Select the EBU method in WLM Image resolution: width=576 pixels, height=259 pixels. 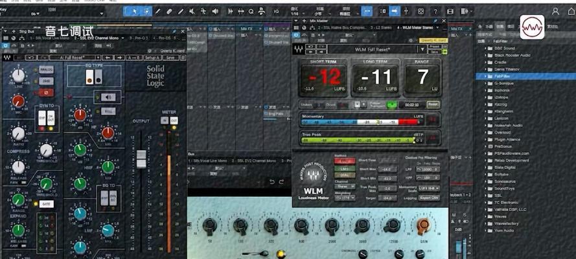pos(345,161)
